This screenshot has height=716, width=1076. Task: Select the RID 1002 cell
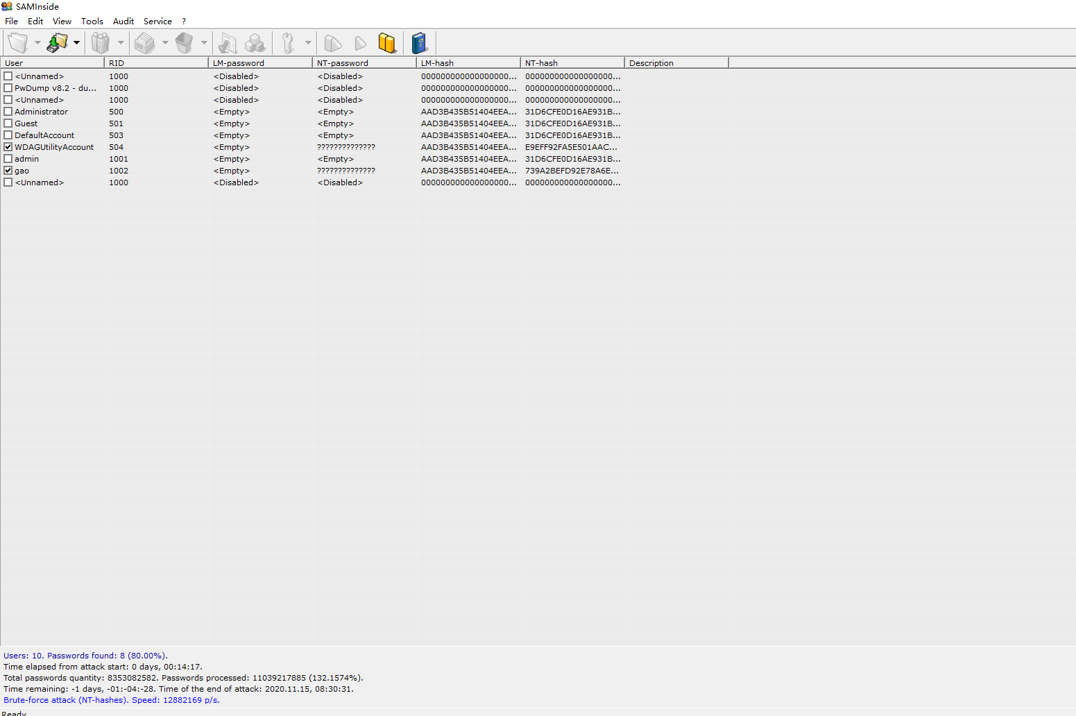pyautogui.click(x=119, y=171)
